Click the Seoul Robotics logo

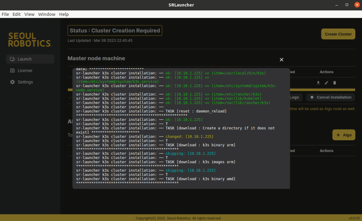pyautogui.click(x=30, y=40)
